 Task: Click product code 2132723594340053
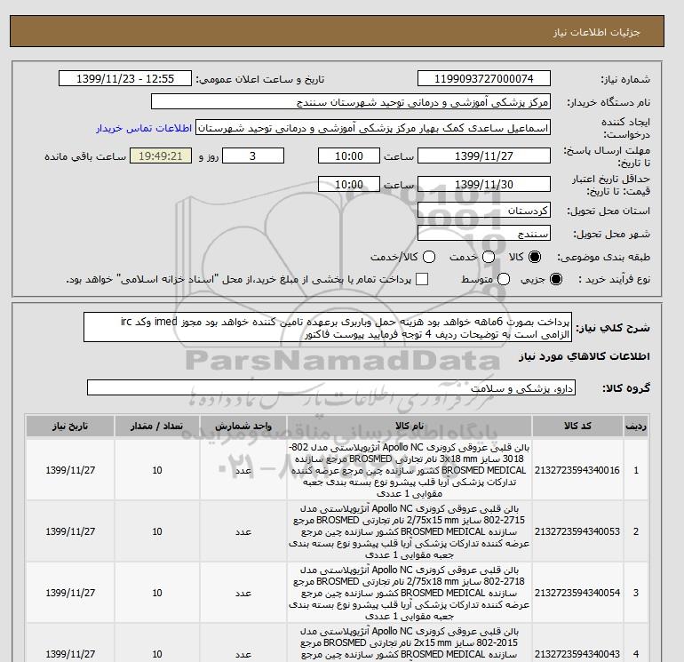click(x=577, y=531)
